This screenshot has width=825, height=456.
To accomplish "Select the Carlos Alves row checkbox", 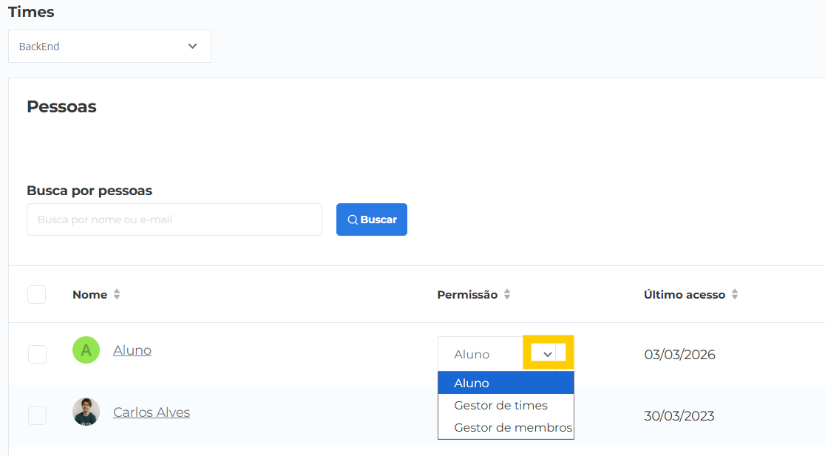I will point(37,415).
